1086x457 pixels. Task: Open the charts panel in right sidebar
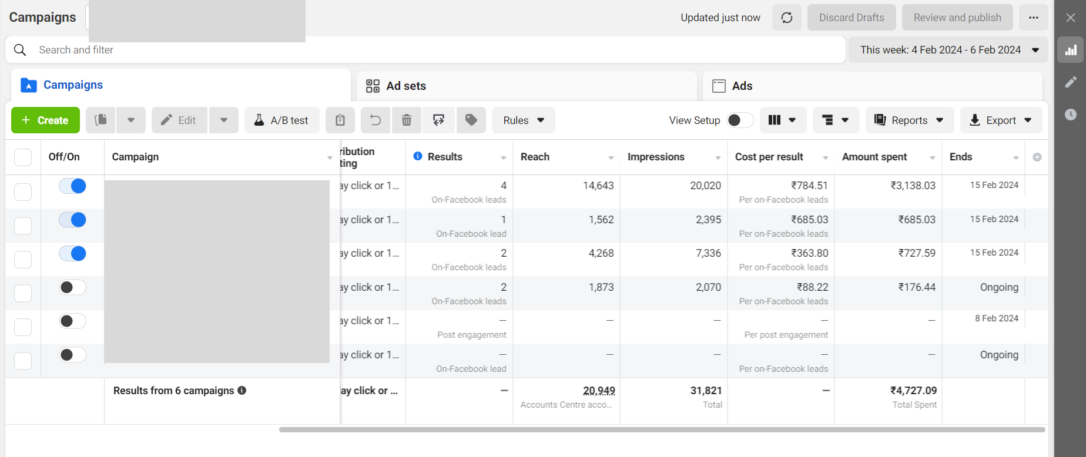pyautogui.click(x=1071, y=51)
